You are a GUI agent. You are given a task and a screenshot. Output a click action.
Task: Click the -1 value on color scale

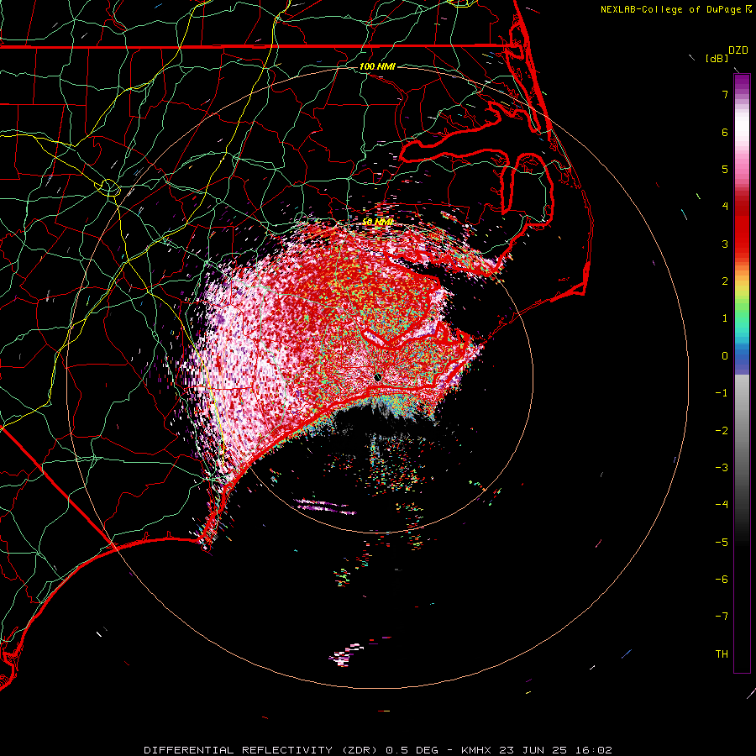tap(722, 393)
